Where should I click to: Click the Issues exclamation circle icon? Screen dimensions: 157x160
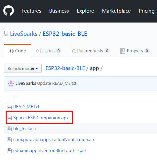pos(39,51)
